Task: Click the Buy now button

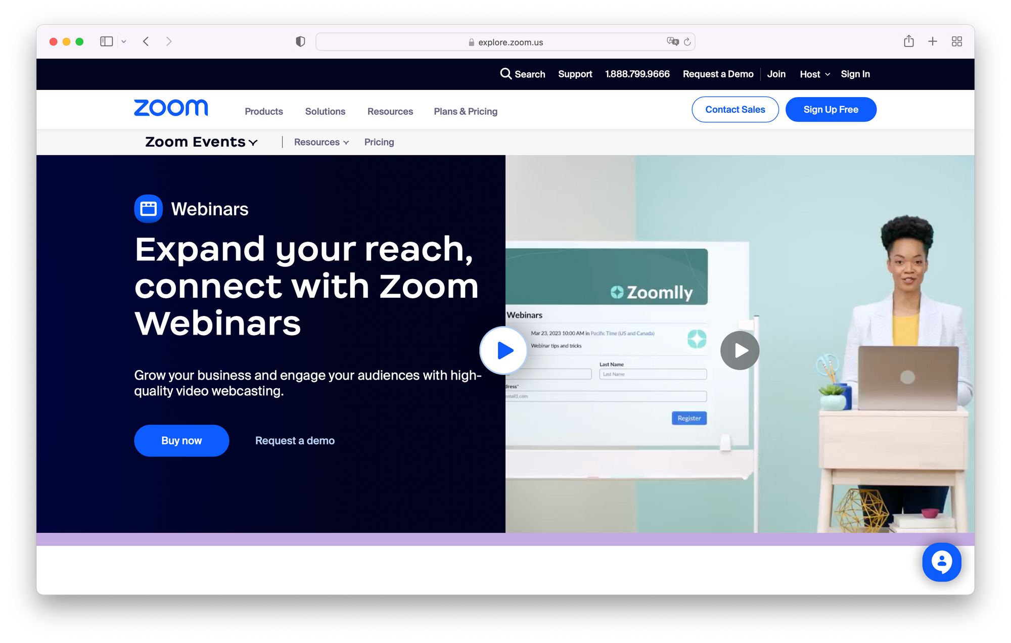Action: (x=181, y=440)
